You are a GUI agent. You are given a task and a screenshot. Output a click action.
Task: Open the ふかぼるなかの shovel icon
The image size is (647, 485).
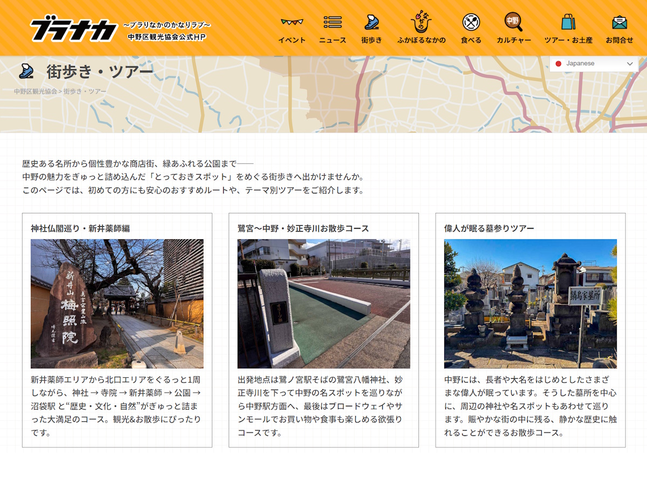[422, 22]
